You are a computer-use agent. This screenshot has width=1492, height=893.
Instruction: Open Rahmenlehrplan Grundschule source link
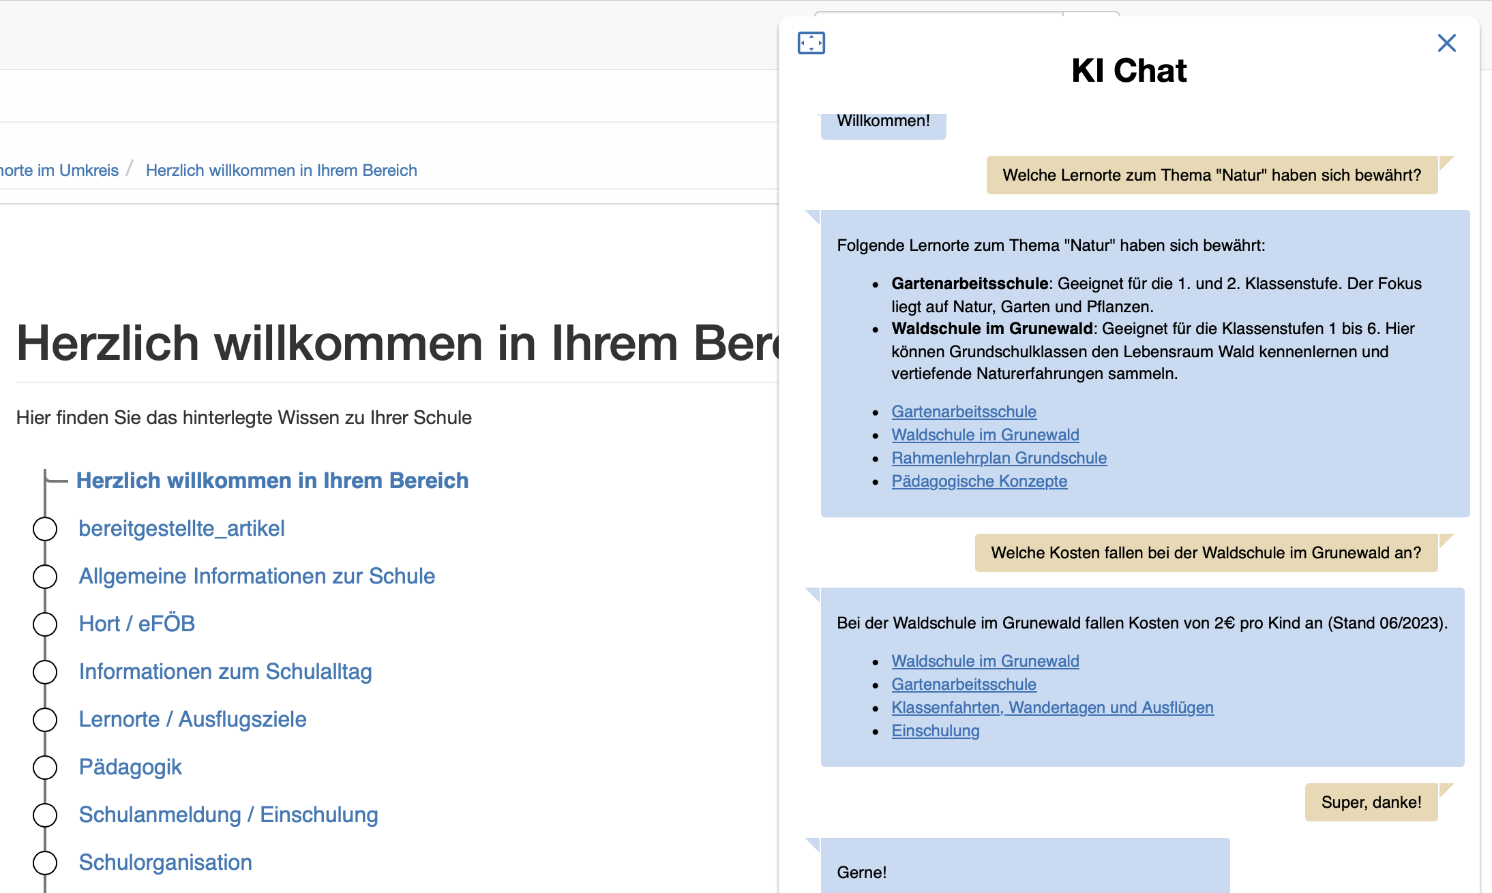click(x=998, y=458)
